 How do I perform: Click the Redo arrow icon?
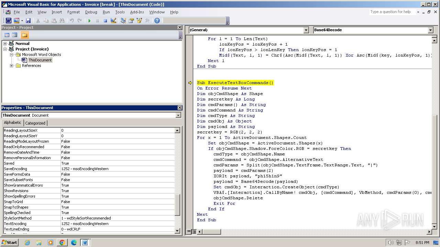coord(79,21)
